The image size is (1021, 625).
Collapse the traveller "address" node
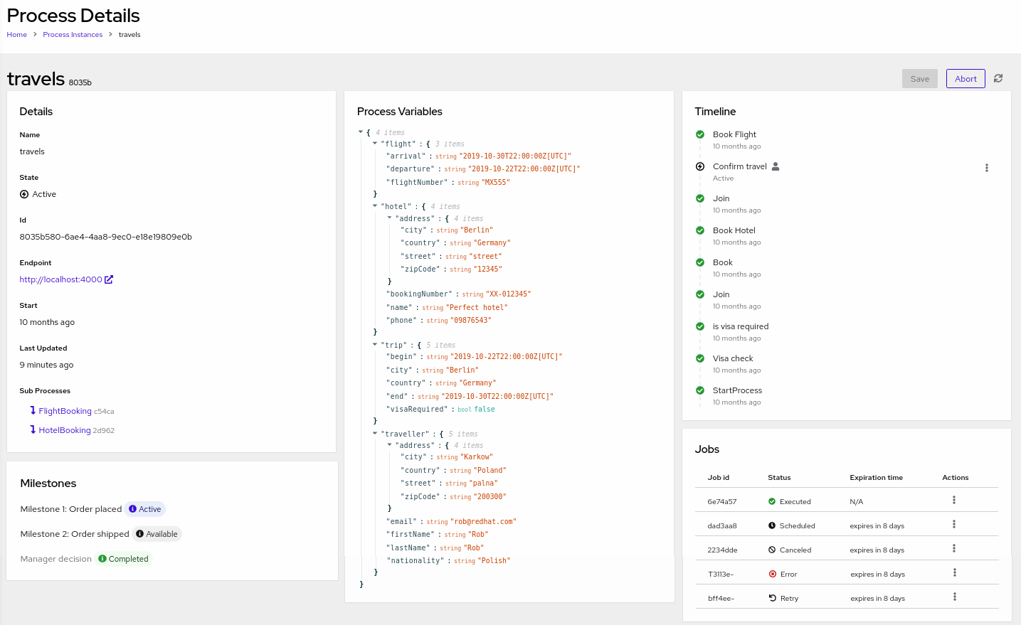pos(389,445)
